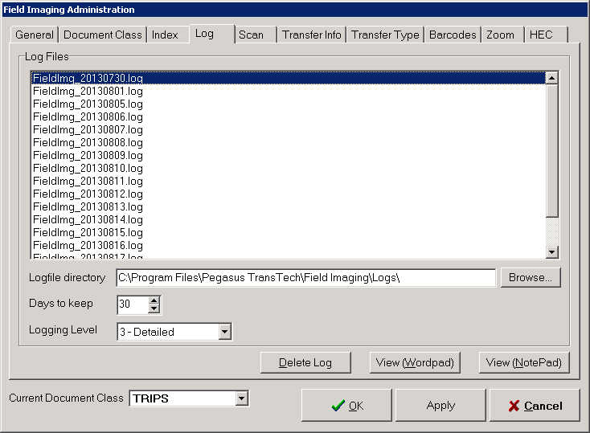This screenshot has width=590, height=433.
Task: Select the Barcodes tab
Action: coord(452,35)
